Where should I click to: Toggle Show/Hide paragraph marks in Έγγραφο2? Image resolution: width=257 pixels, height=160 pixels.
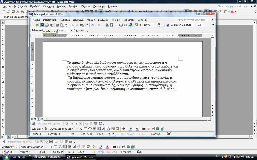[x=141, y=25]
